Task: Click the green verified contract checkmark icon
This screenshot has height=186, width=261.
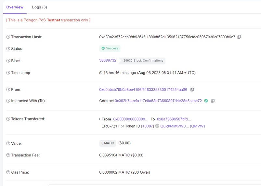Action: click(x=206, y=101)
